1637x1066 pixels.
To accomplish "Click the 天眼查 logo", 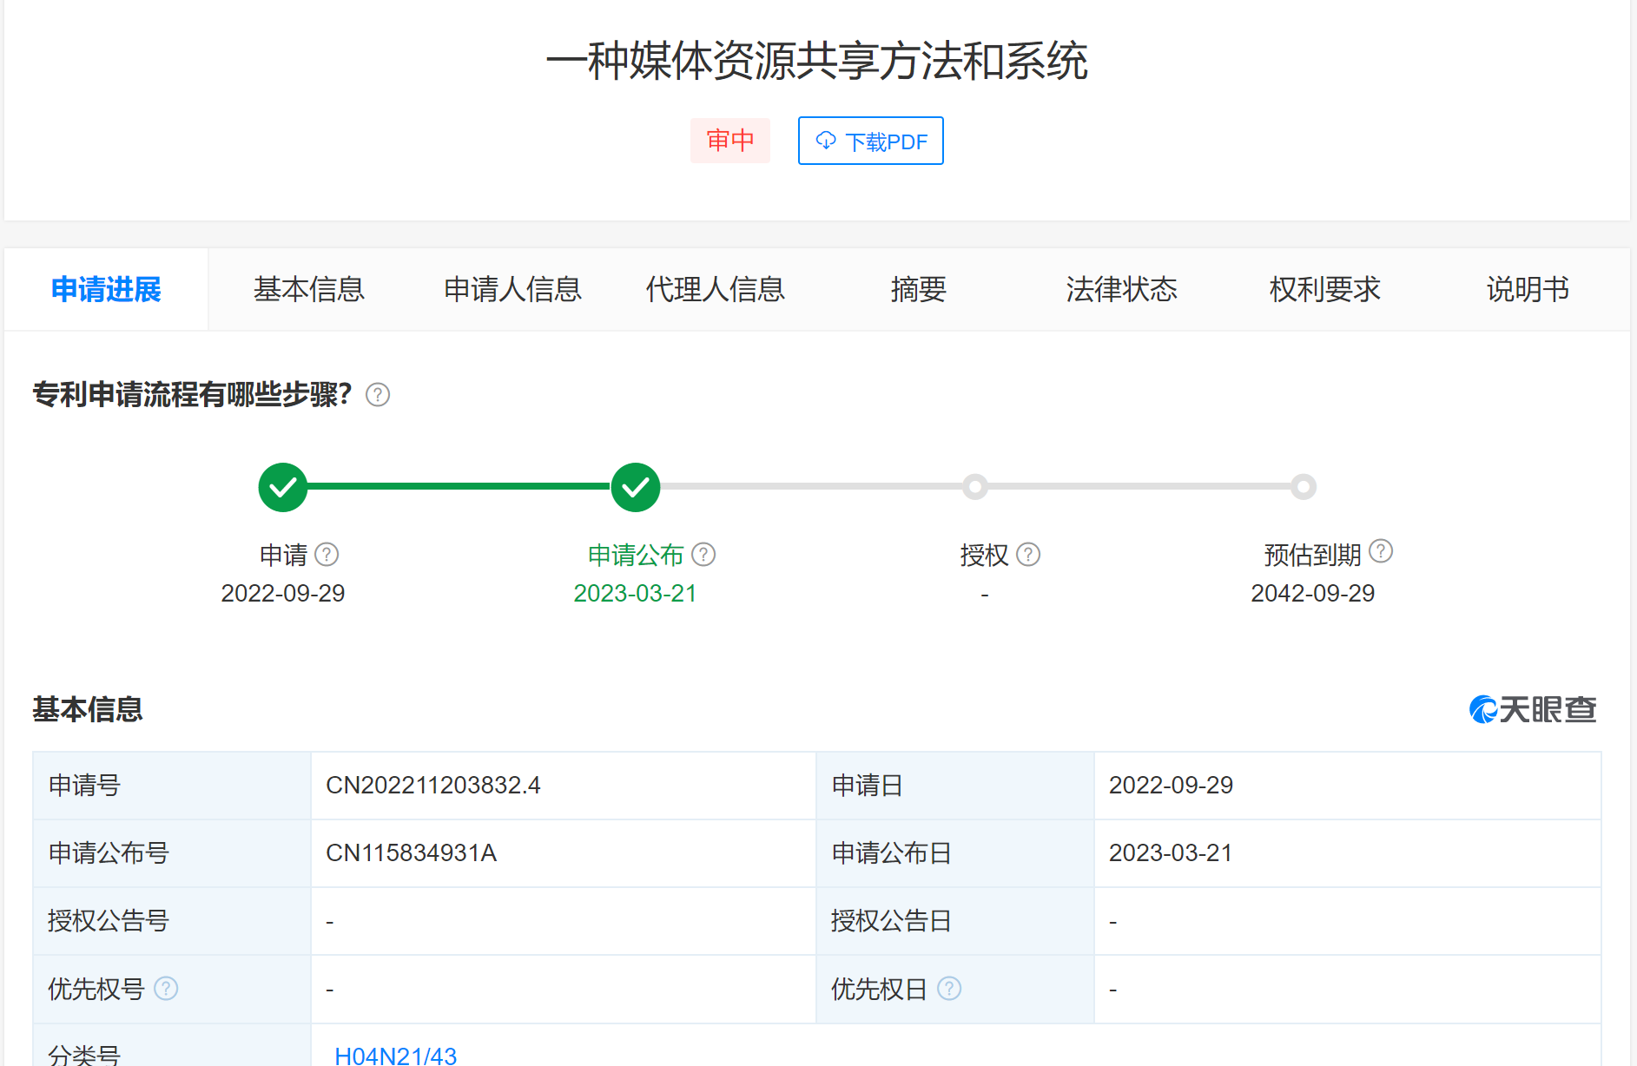I will [x=1533, y=709].
